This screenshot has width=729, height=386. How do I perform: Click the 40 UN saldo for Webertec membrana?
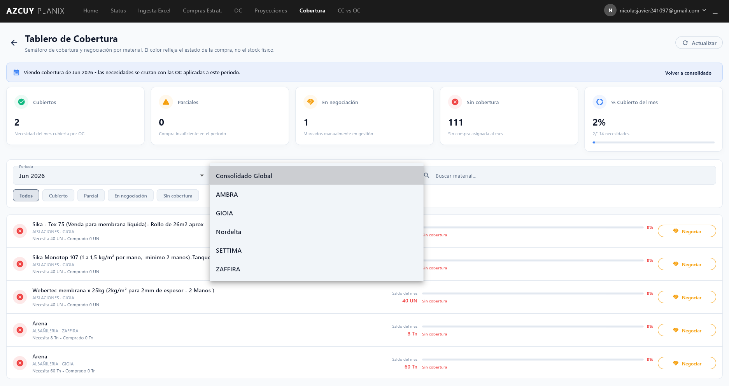coord(410,301)
